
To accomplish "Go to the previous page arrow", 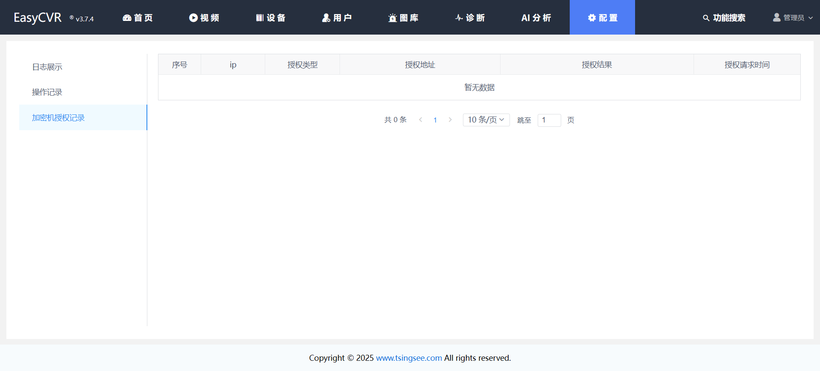I will pos(421,120).
